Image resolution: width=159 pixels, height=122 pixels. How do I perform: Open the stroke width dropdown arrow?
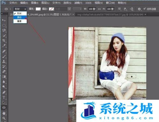click(69, 9)
